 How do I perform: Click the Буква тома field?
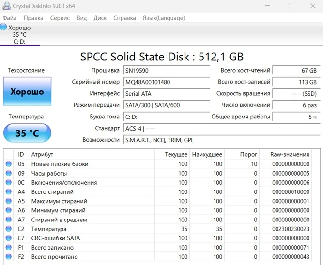click(167, 117)
